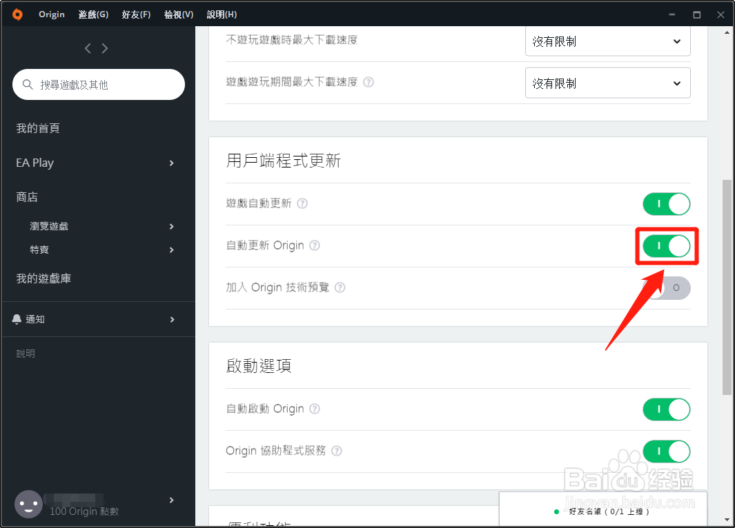735x528 pixels.
Task: Click 啟動選項 heading
Action: 259,365
